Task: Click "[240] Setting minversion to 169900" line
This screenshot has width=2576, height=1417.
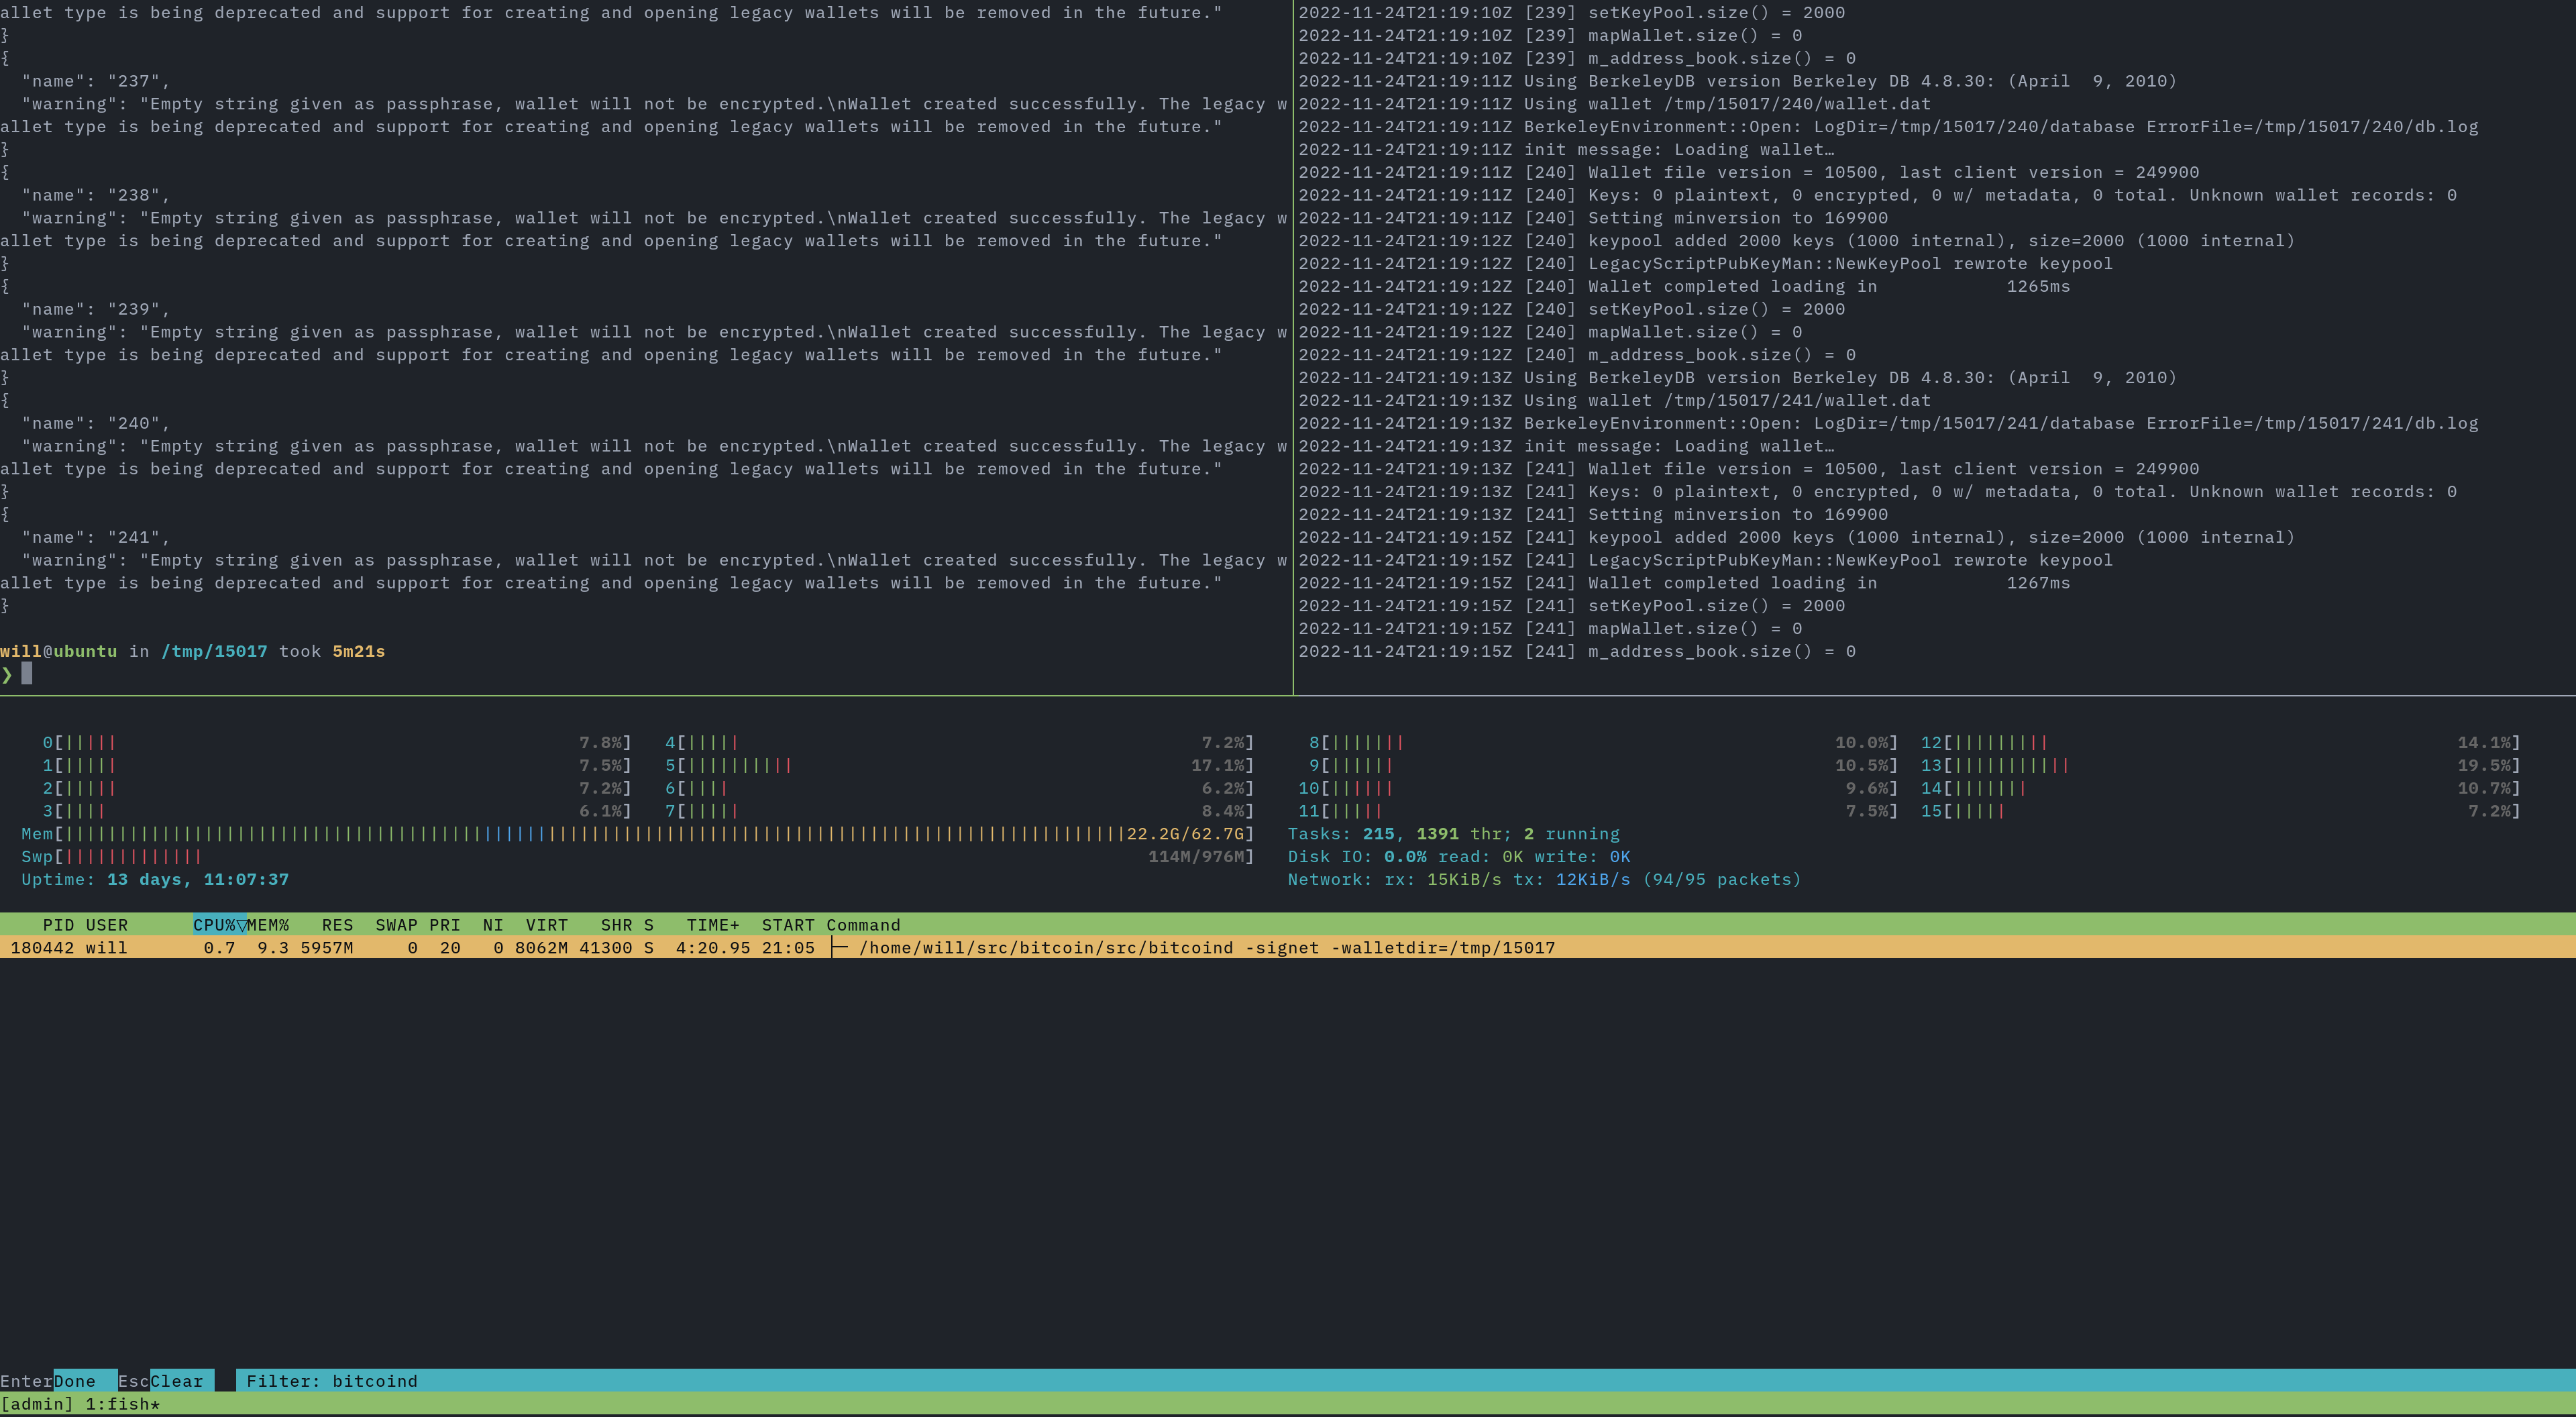Action: coord(1593,218)
